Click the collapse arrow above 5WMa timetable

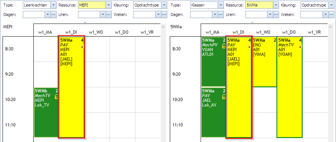[253, 22]
